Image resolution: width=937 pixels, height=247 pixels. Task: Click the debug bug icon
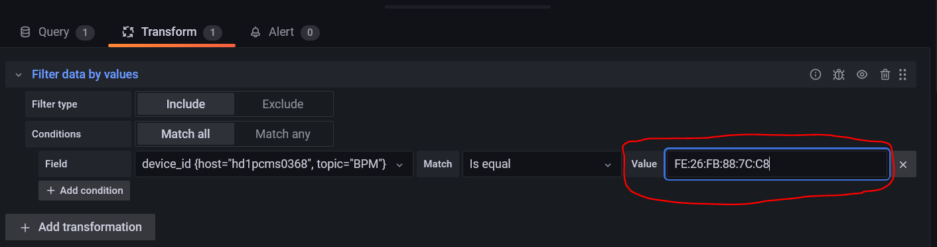pos(839,74)
